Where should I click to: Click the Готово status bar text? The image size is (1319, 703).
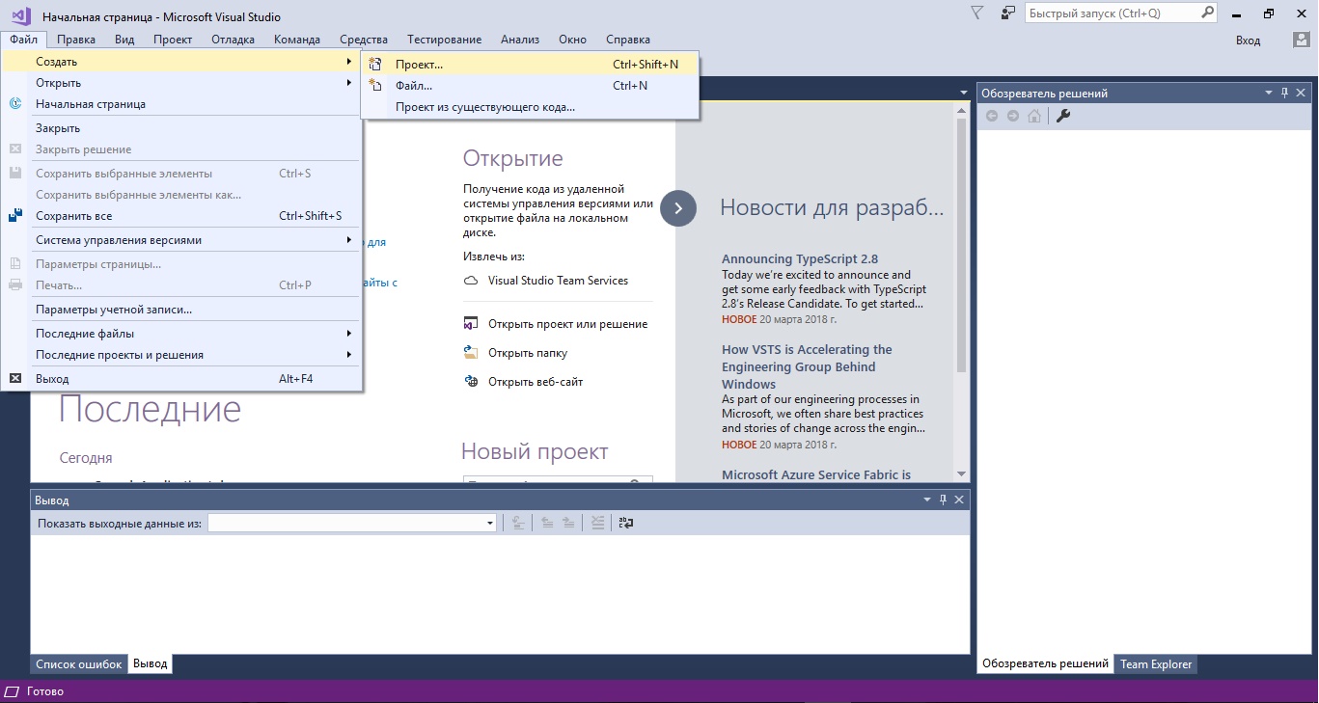[45, 691]
